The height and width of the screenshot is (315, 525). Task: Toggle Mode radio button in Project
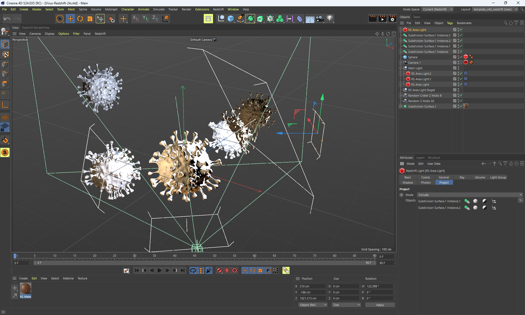[x=401, y=195]
